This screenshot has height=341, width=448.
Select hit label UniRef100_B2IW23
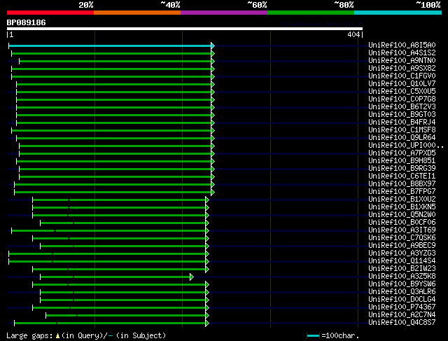[x=402, y=269]
